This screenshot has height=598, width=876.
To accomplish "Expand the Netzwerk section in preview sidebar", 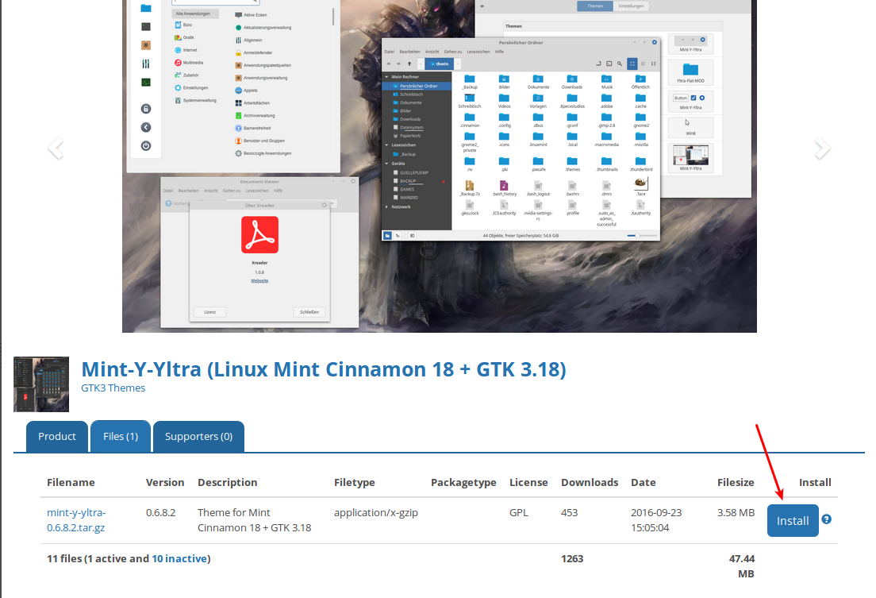I will 386,206.
